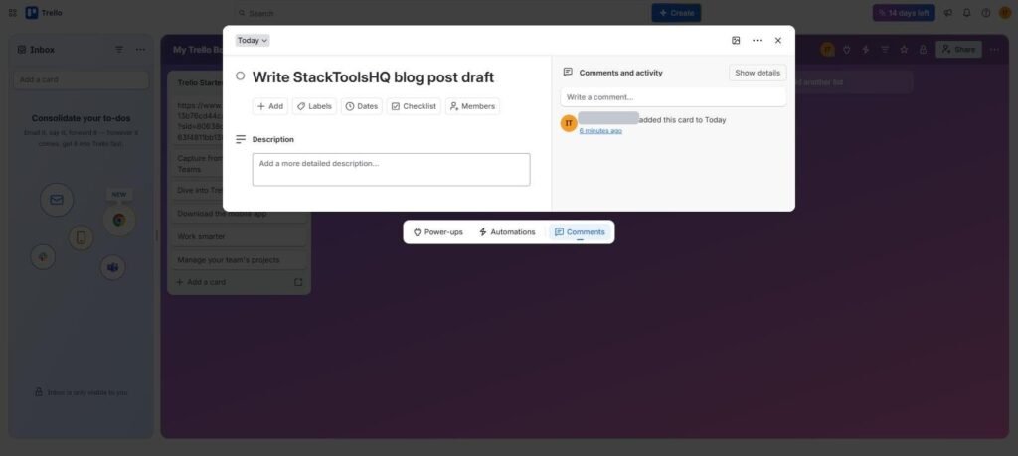The width and height of the screenshot is (1018, 456).
Task: Click the Slack icon in Inbox
Action: coord(43,257)
